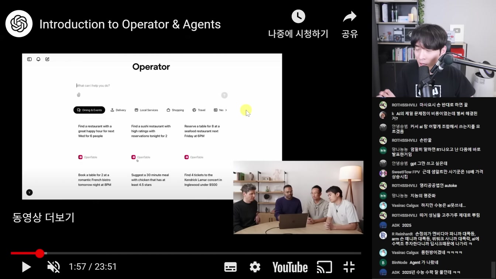This screenshot has width=496, height=279.
Task: Click BinNode avatar in chat
Action: point(383,263)
